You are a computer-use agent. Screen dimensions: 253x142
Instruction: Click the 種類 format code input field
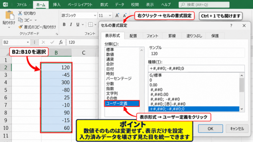pos(196,68)
